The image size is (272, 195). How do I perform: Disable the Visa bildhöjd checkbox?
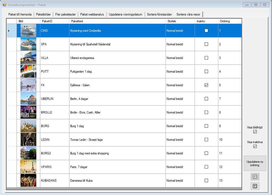point(255,132)
